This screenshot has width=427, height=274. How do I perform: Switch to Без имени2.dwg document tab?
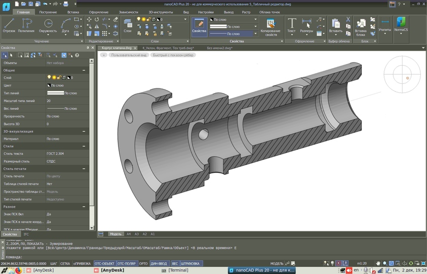point(220,48)
